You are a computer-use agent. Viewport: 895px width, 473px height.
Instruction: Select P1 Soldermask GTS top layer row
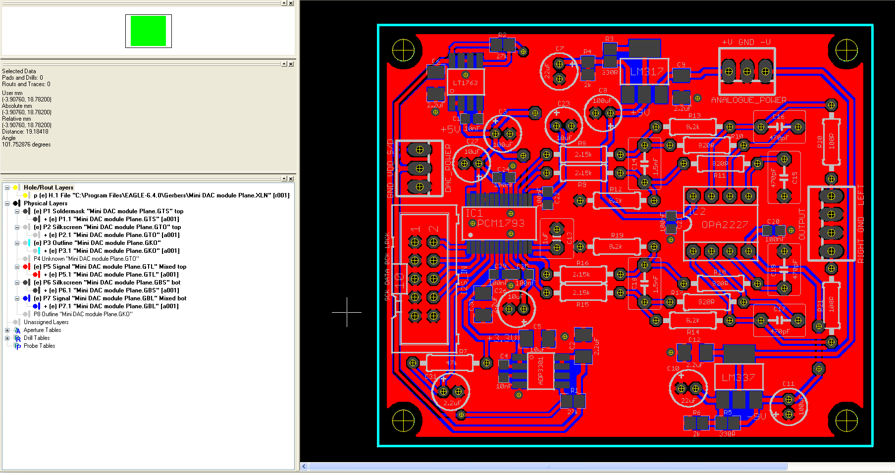108,211
